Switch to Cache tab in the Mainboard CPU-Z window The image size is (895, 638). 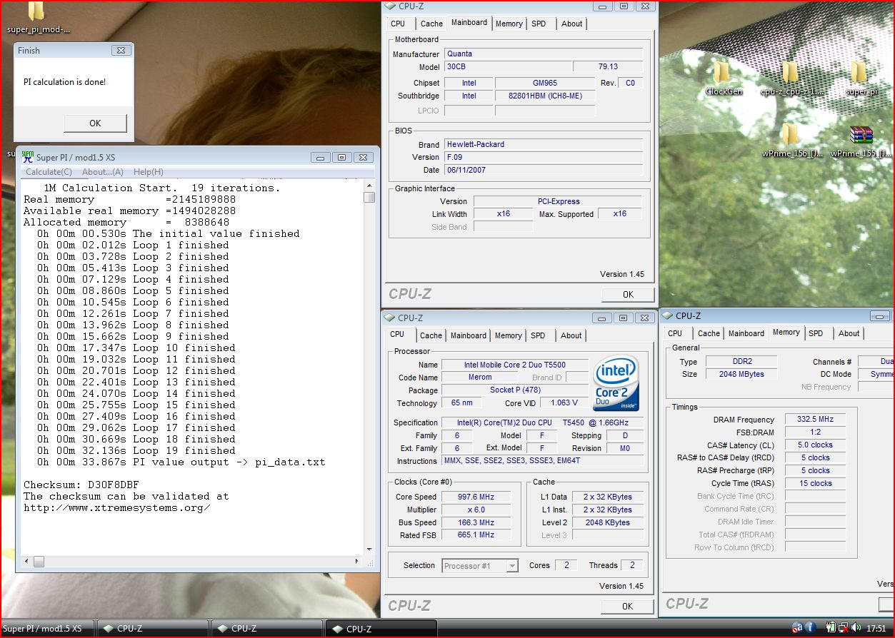pyautogui.click(x=431, y=24)
